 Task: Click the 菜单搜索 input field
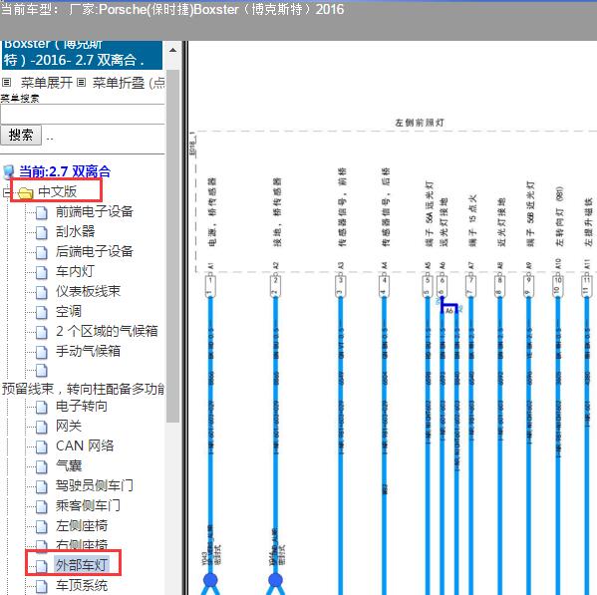point(83,114)
